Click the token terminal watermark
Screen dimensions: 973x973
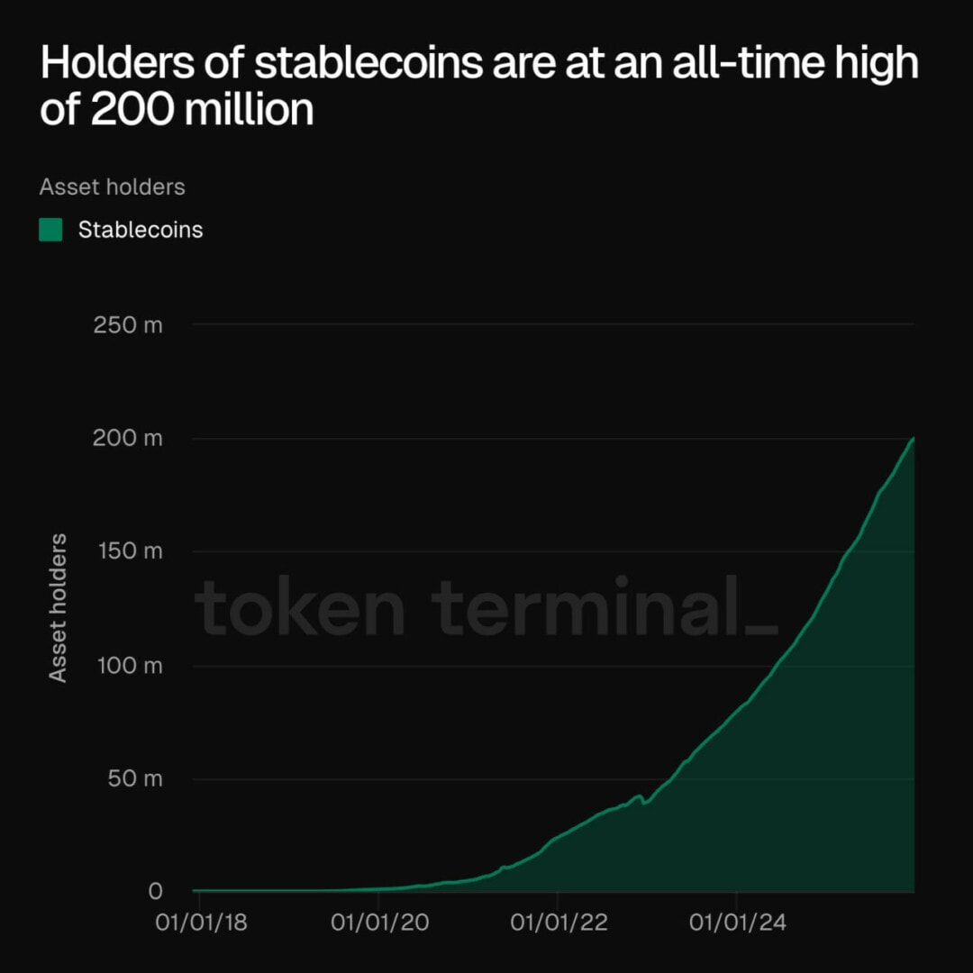click(x=486, y=606)
